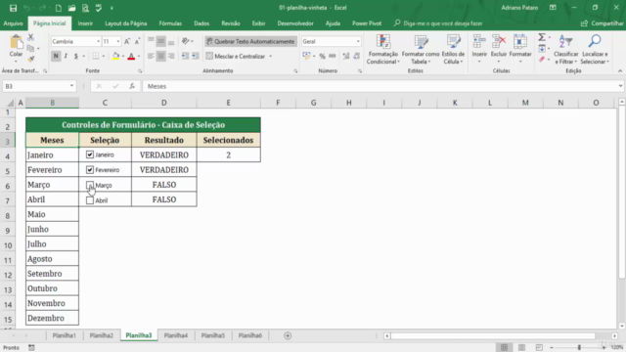Open the number format Geral dropdown
This screenshot has width=626, height=352.
[x=358, y=41]
